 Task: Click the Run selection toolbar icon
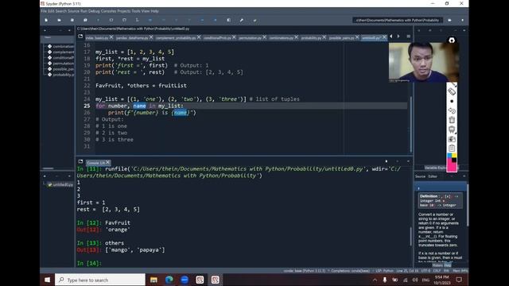pyautogui.click(x=138, y=20)
